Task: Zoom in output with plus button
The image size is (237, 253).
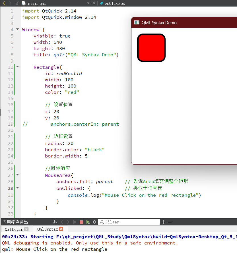Action: pos(163,222)
